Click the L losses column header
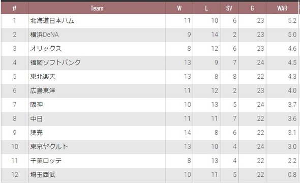The height and width of the screenshot is (183, 300). coord(206,8)
